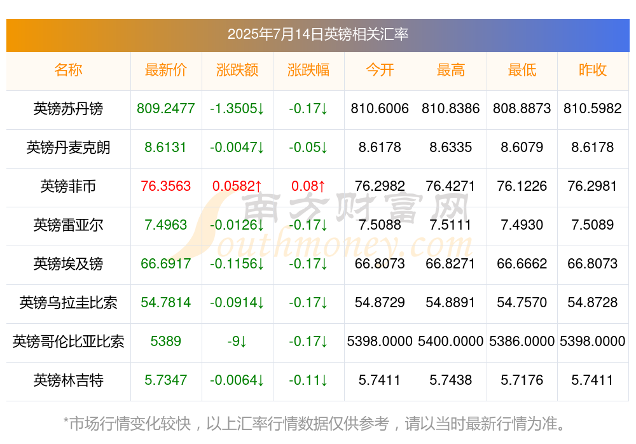Click change amount -0.1156↓
Image resolution: width=636 pixels, height=444 pixels.
tap(237, 264)
